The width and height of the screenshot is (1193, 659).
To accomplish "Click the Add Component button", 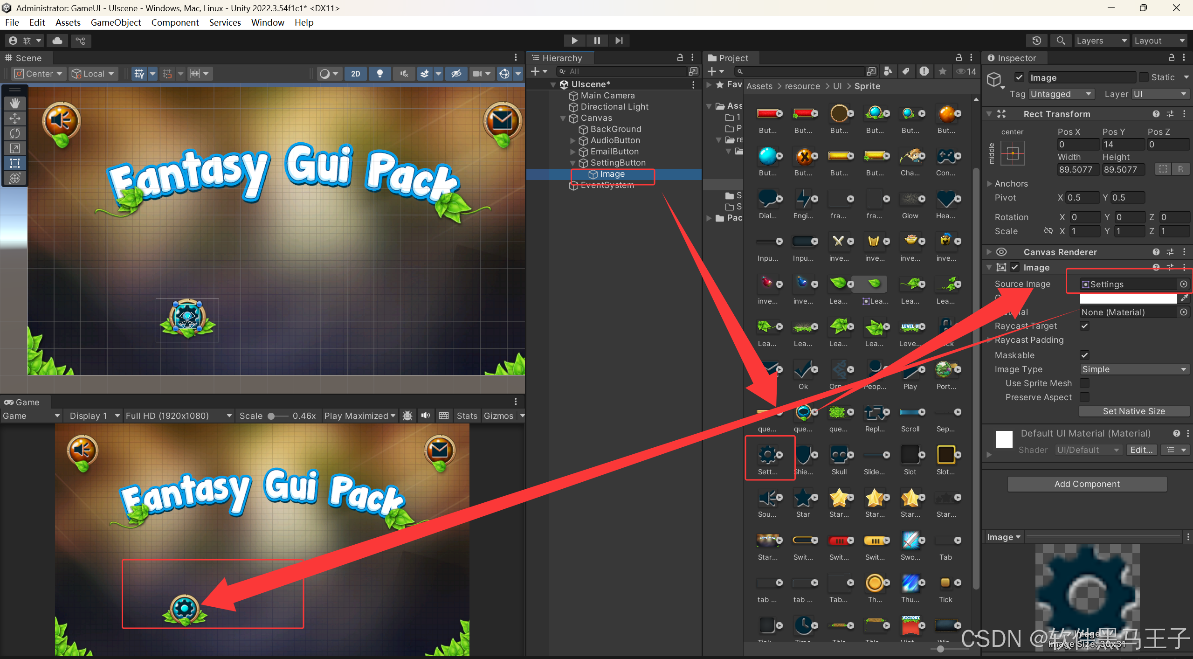I will 1087,484.
